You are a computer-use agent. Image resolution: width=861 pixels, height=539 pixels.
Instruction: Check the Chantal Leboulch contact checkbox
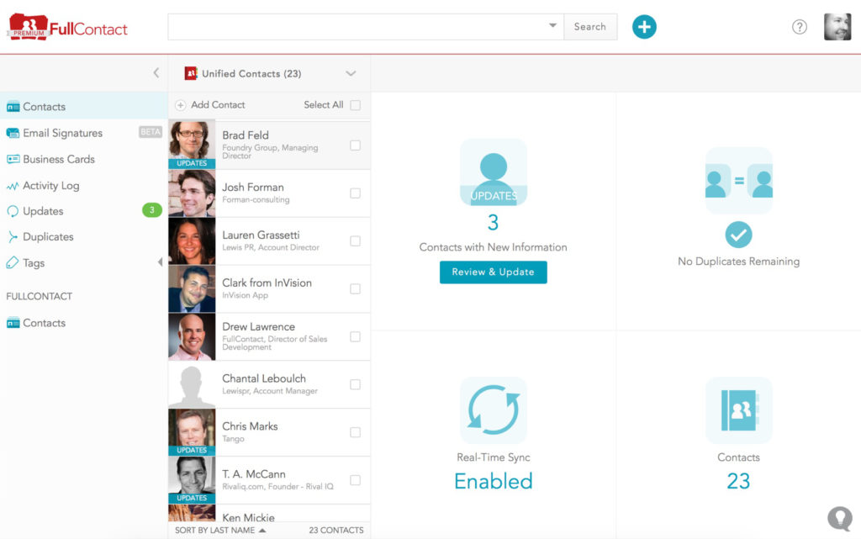coord(356,384)
